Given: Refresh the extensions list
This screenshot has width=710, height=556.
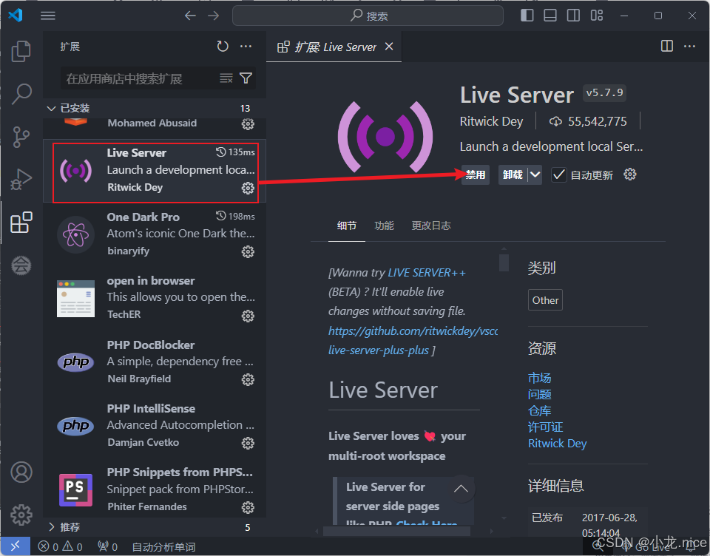Looking at the screenshot, I should (223, 46).
